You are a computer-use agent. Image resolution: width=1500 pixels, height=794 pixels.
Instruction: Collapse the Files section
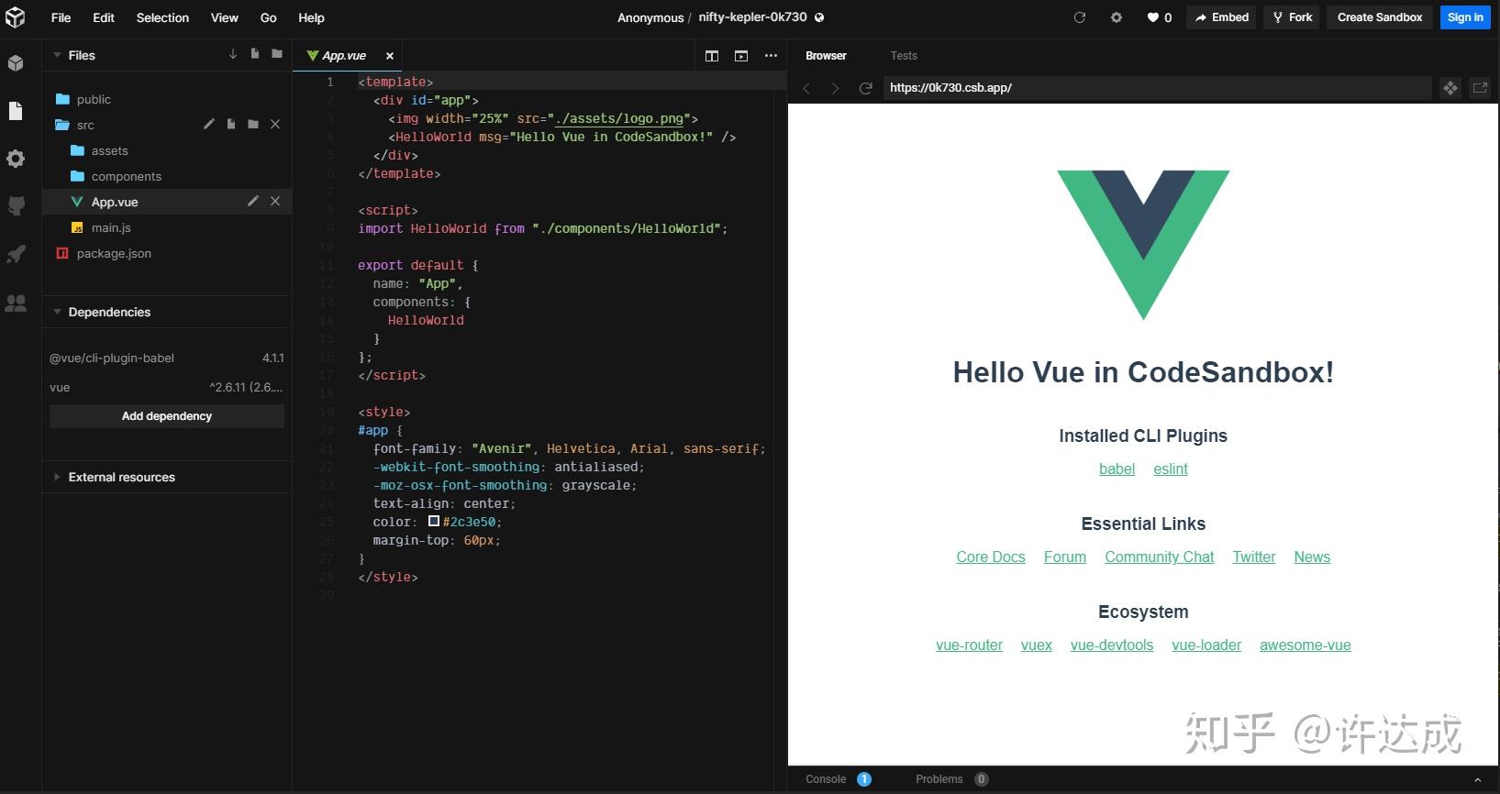(x=57, y=55)
